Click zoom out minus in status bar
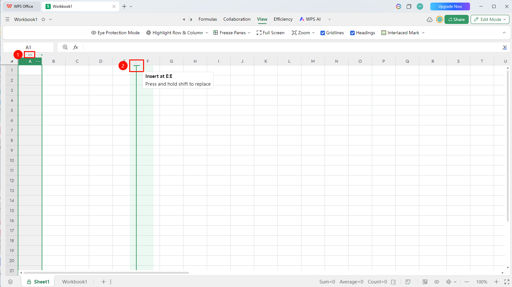The image size is (512, 287). 467,282
